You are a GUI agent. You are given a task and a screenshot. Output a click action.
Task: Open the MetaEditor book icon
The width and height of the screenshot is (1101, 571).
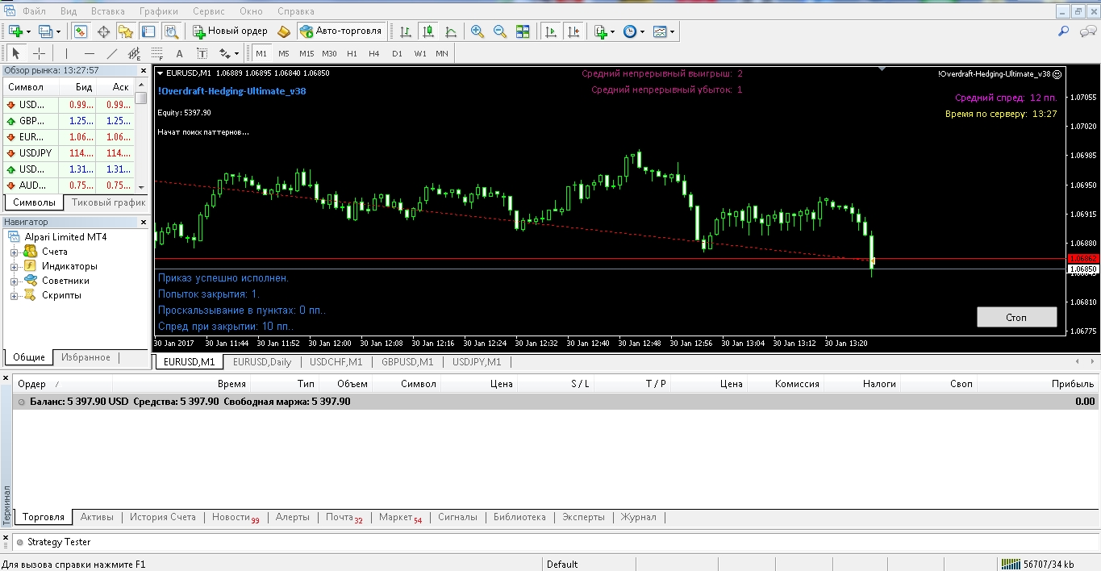(x=284, y=31)
